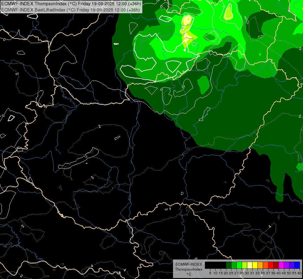Click legend scale value 37
This screenshot has width=303, height=279.
[x=268, y=273]
